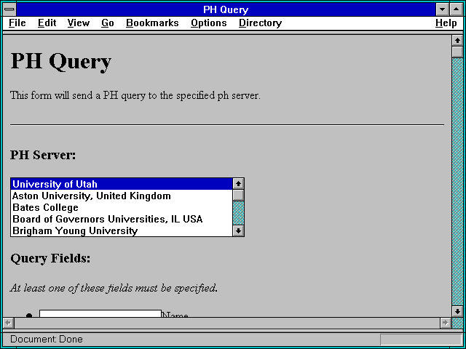Select Board of Governors Universities, IL USA
The height and width of the screenshot is (349, 466).
tap(122, 219)
